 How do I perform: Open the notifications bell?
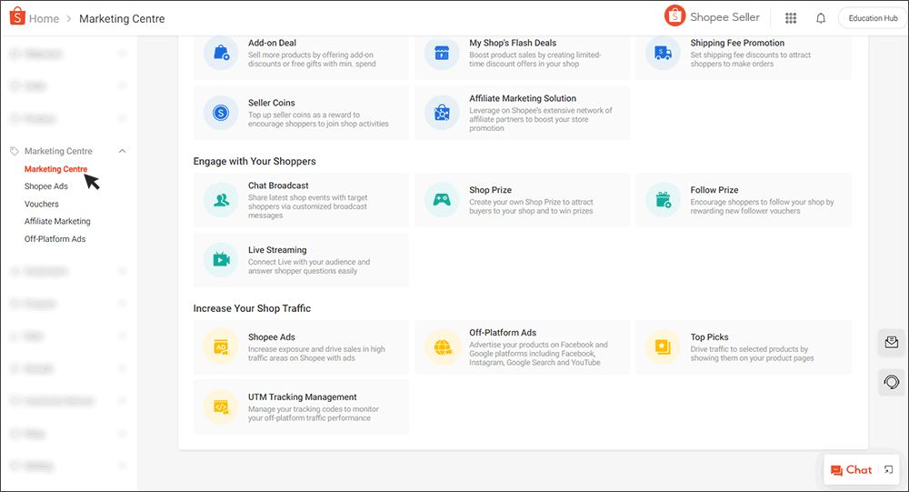[x=821, y=18]
